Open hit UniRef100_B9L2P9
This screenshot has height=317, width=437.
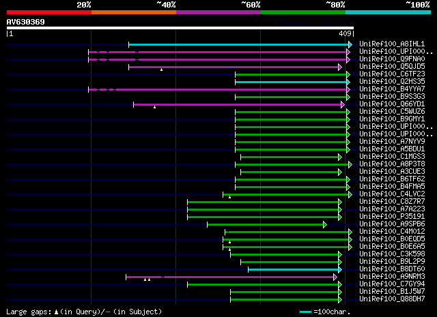point(392,262)
